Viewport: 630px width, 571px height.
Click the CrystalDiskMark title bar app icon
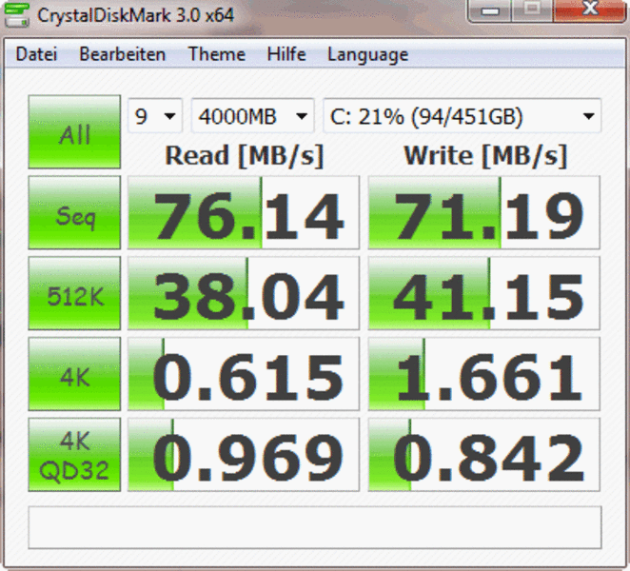pos(19,14)
